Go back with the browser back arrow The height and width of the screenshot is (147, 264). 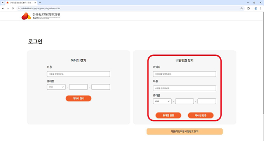(x=3, y=9)
